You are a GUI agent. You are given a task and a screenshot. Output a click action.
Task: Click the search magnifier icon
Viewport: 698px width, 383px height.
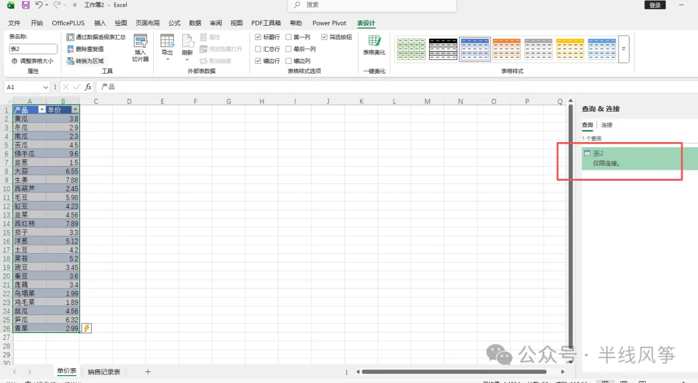tap(297, 5)
